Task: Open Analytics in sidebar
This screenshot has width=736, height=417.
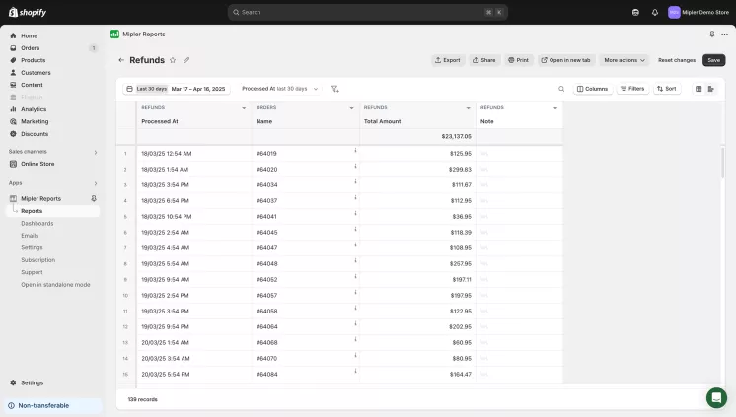Action: (x=34, y=109)
